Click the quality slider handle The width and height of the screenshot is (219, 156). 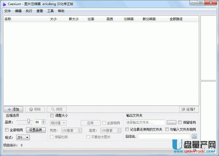[28, 122]
